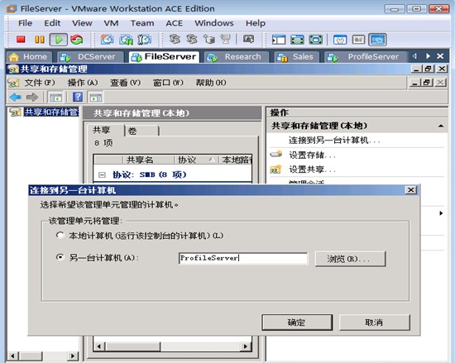Expand the submenu arrow in actions pane
The width and height of the screenshot is (455, 363).
(x=441, y=213)
